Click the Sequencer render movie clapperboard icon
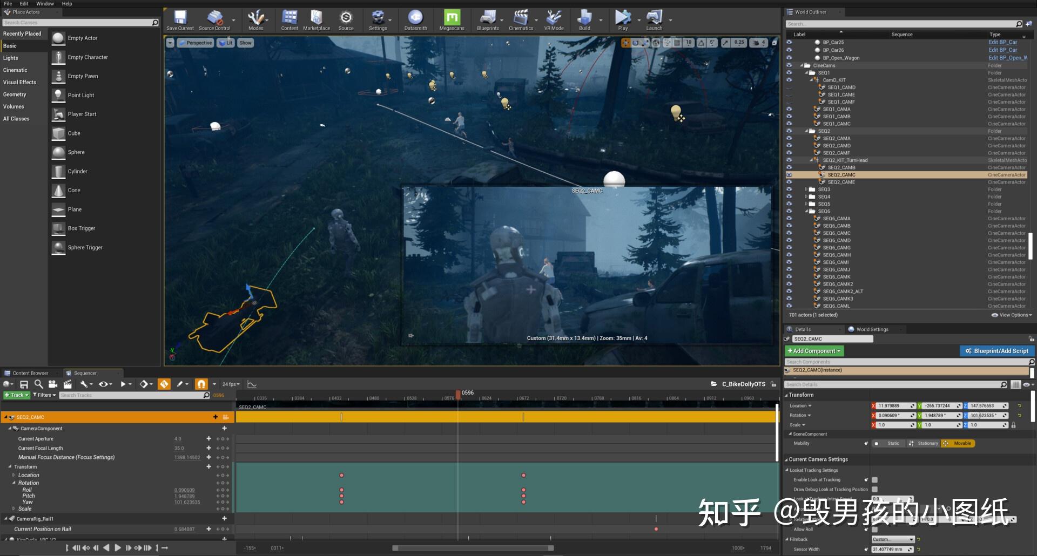Viewport: 1037px width, 556px height. (68, 384)
